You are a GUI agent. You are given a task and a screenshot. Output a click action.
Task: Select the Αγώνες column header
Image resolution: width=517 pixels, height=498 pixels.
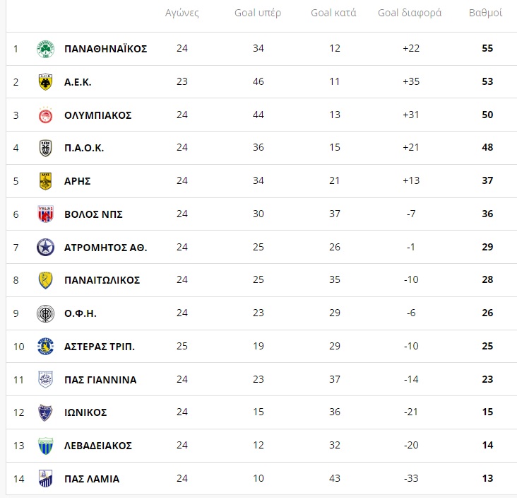pos(182,13)
